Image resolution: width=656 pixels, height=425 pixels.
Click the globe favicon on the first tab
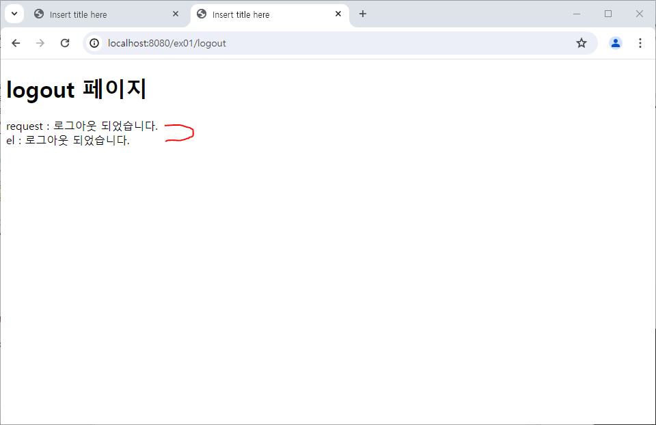39,14
